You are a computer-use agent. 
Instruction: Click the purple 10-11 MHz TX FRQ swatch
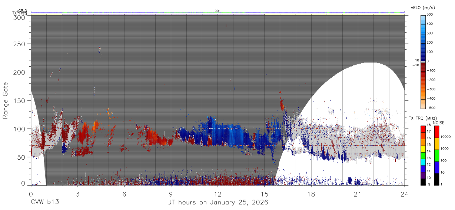423,175
